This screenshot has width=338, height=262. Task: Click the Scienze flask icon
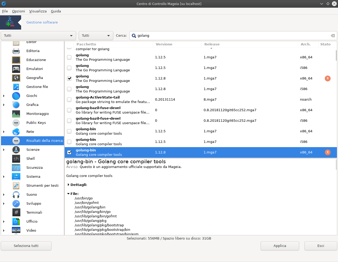coord(16,149)
